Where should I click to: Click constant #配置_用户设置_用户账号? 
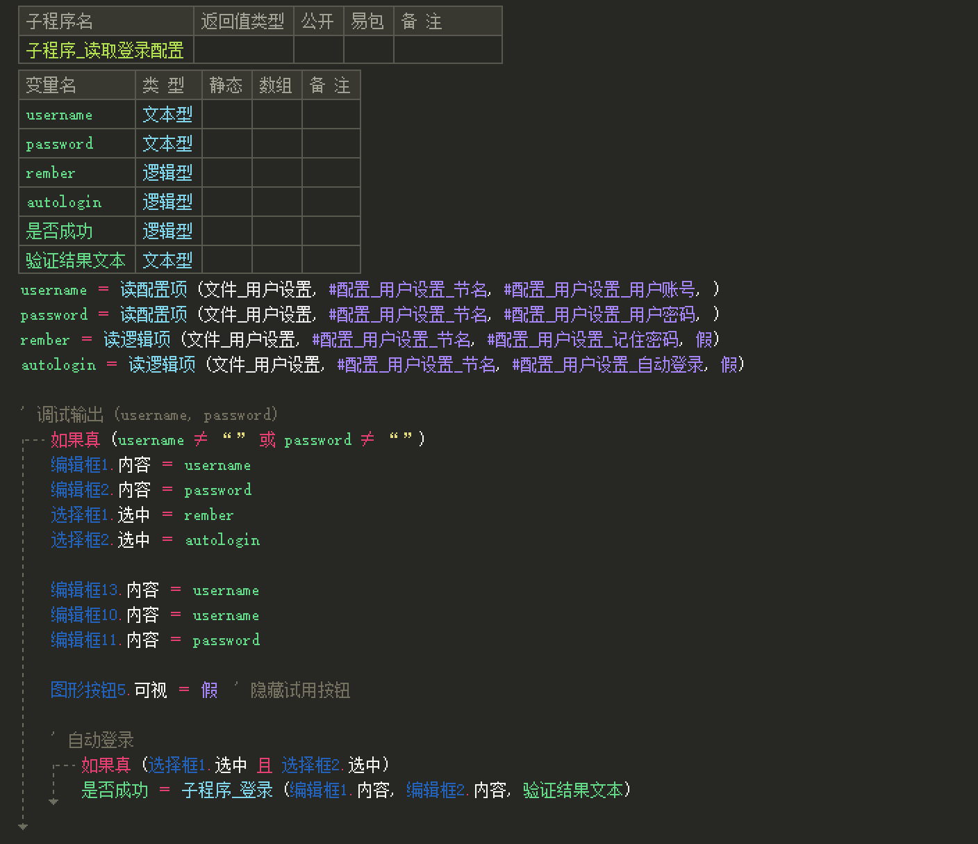pos(599,289)
